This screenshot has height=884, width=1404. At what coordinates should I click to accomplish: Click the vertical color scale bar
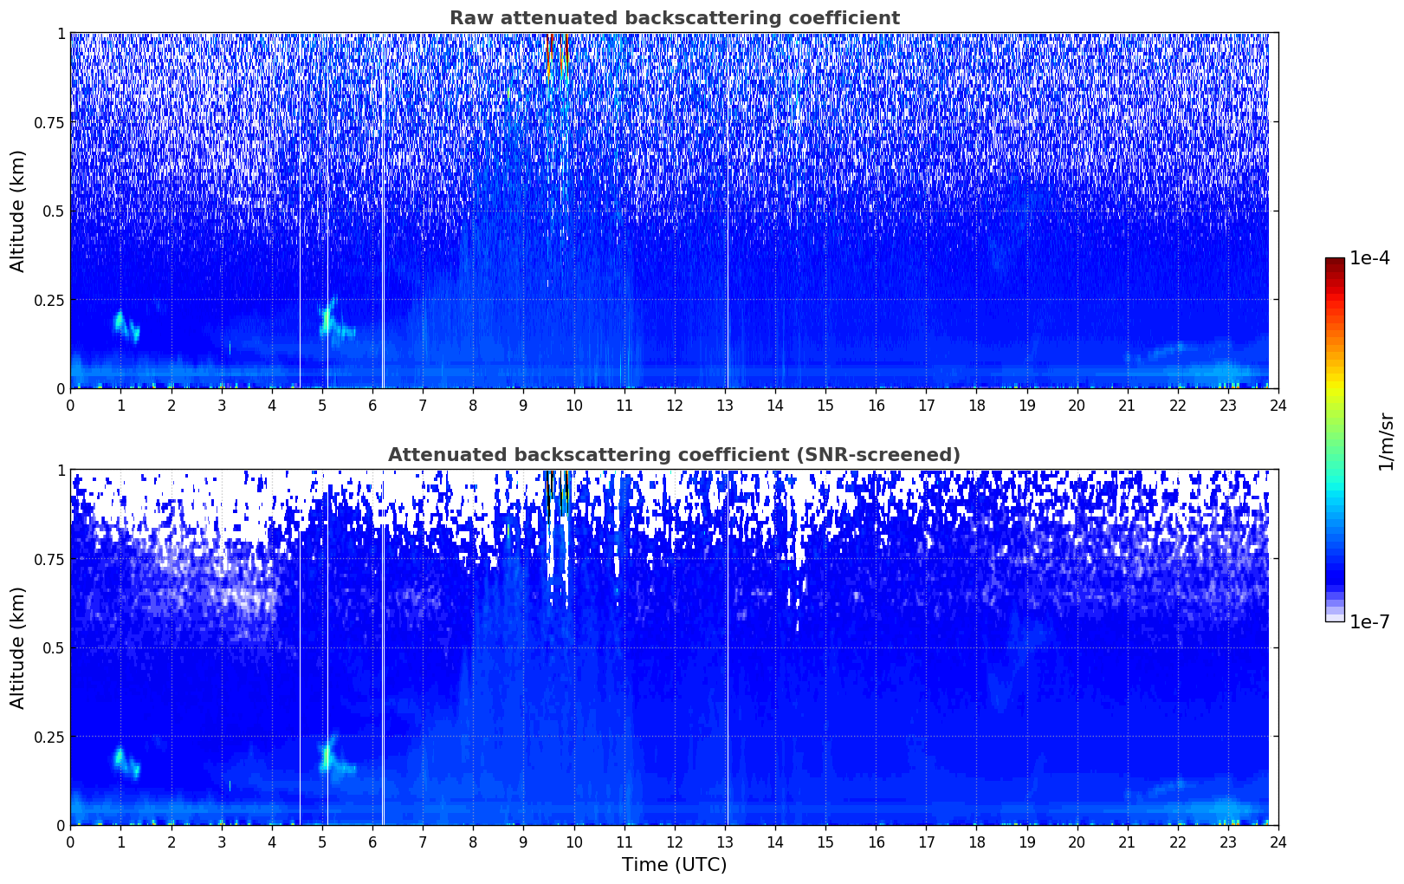point(1335,439)
